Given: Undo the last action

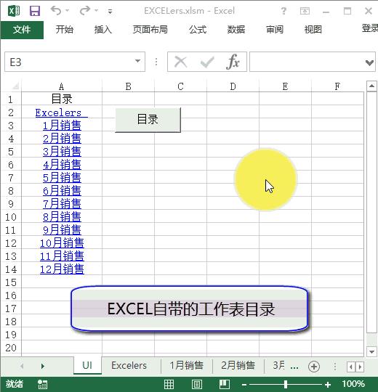Looking at the screenshot, I should click(x=55, y=10).
